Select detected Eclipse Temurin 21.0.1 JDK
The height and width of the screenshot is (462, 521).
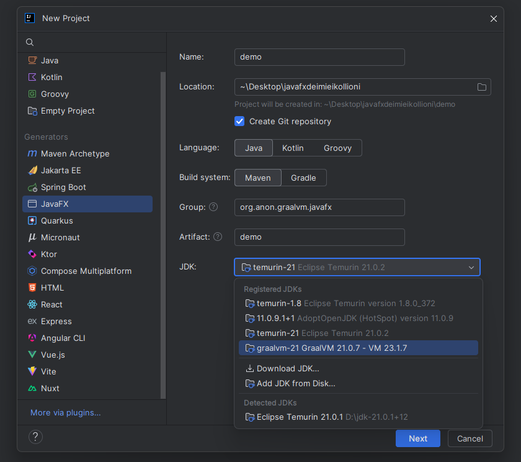point(358,417)
